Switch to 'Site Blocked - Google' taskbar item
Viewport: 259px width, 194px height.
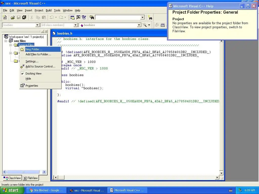[x=46, y=190]
